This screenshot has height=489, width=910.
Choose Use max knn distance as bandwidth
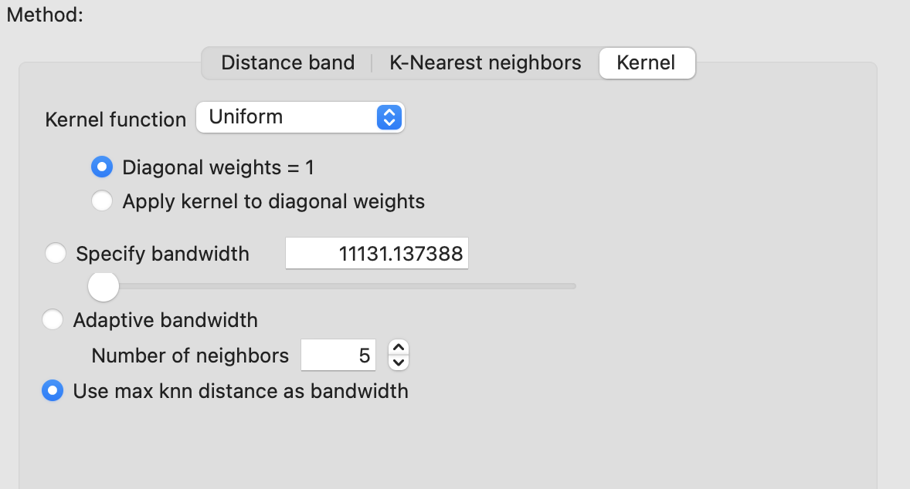(53, 390)
